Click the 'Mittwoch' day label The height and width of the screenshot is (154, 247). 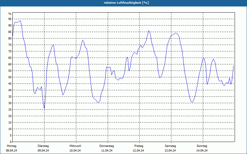click(x=75, y=146)
